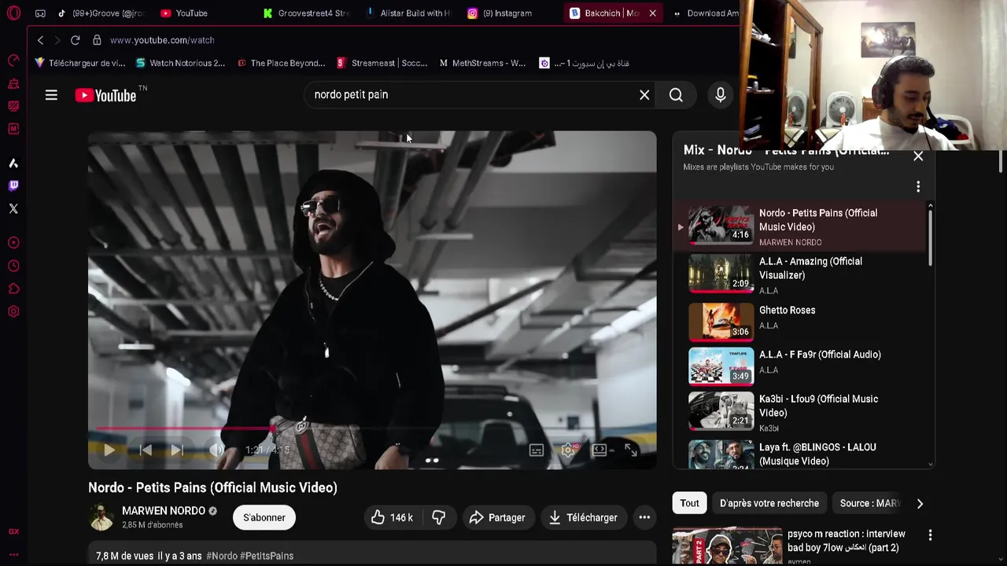This screenshot has height=566, width=1007.
Task: Open Twitch in Opera sidebar
Action: [13, 186]
